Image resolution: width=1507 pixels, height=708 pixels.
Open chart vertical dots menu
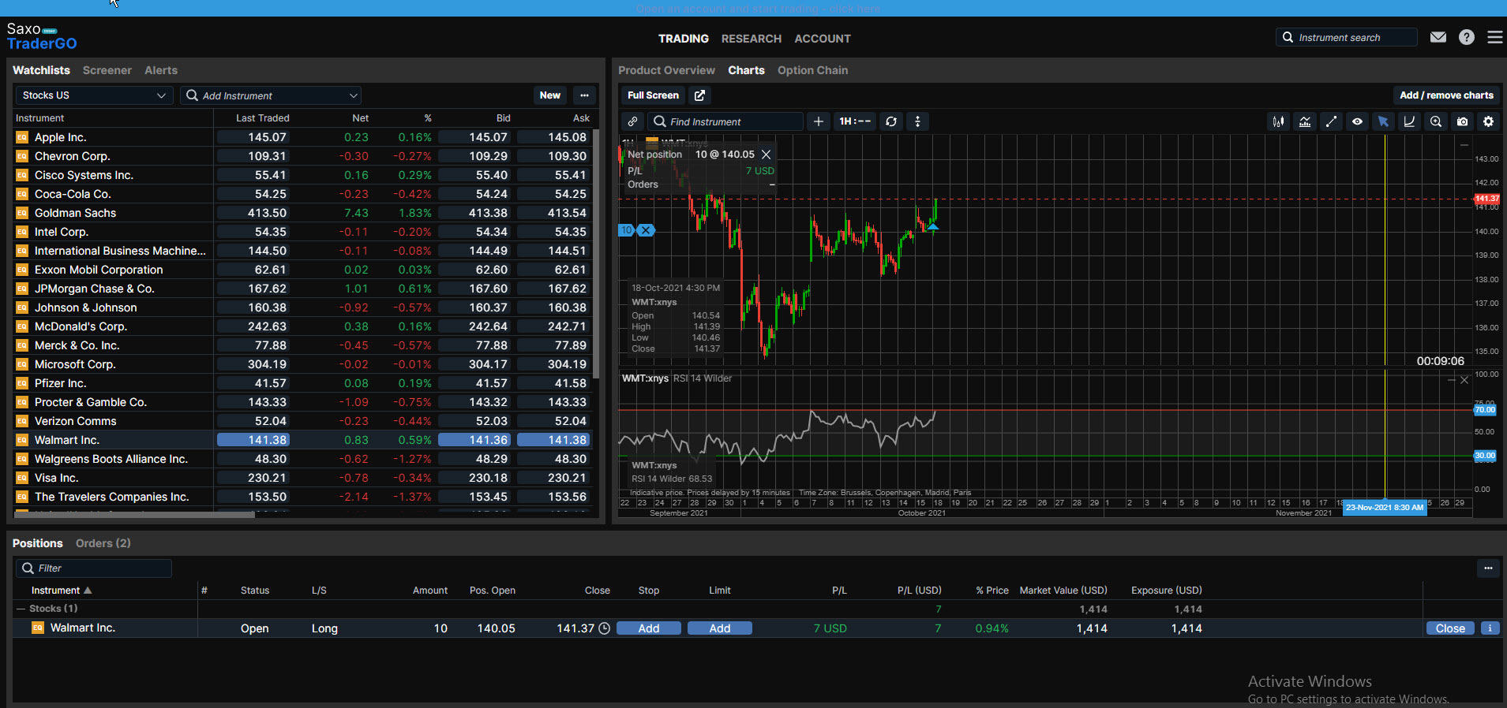tap(917, 121)
